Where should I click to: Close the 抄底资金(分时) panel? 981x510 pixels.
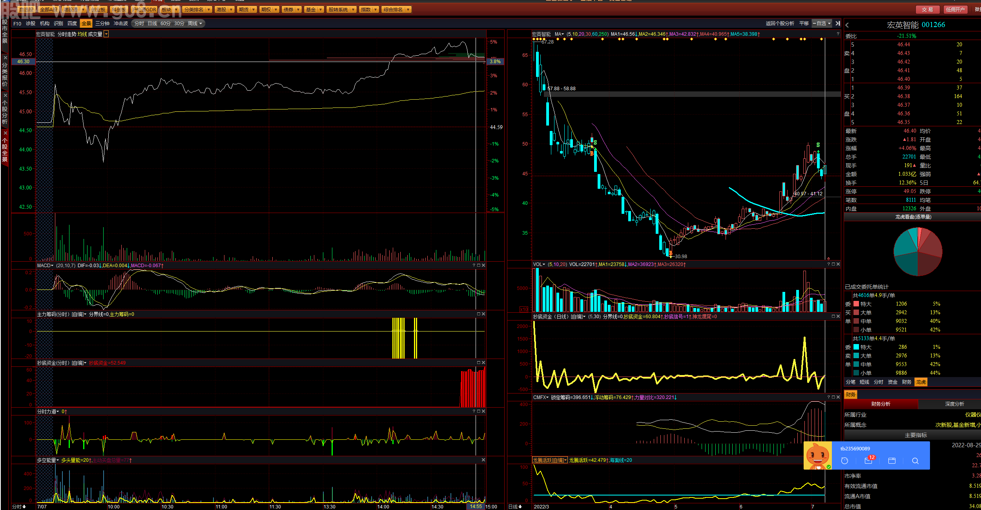(x=483, y=363)
